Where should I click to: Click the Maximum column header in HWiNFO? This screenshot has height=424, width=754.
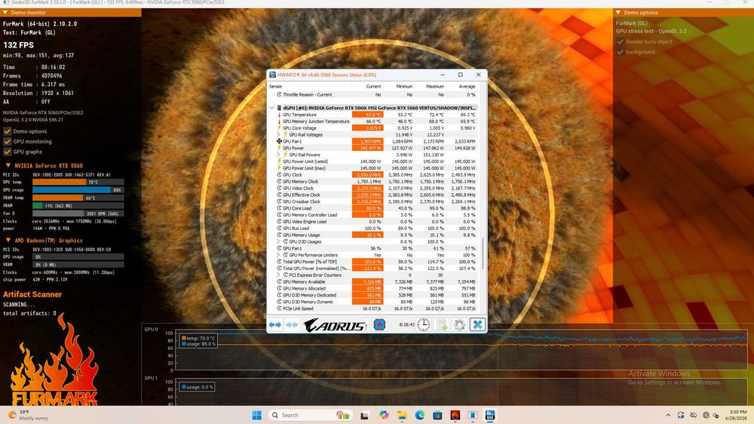[x=430, y=87]
